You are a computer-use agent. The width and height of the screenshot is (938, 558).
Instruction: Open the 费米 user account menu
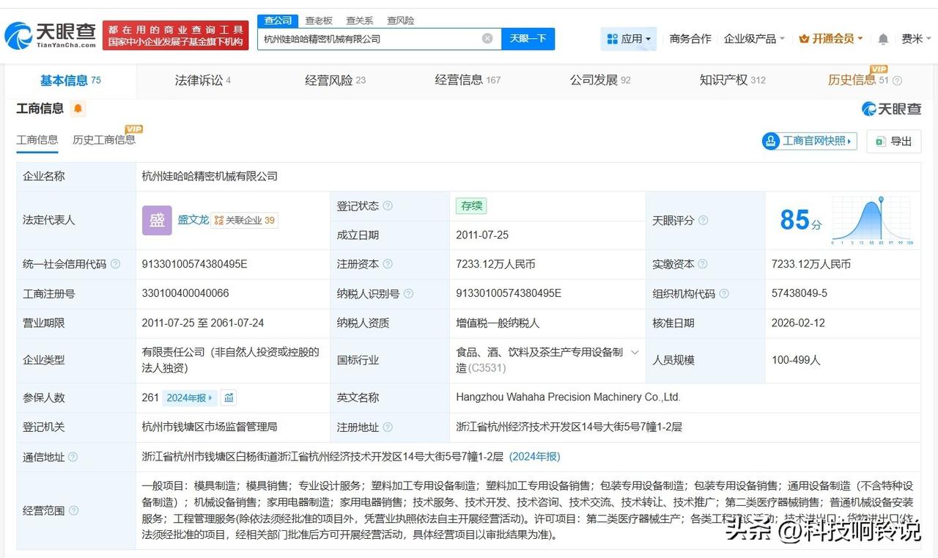pyautogui.click(x=916, y=39)
